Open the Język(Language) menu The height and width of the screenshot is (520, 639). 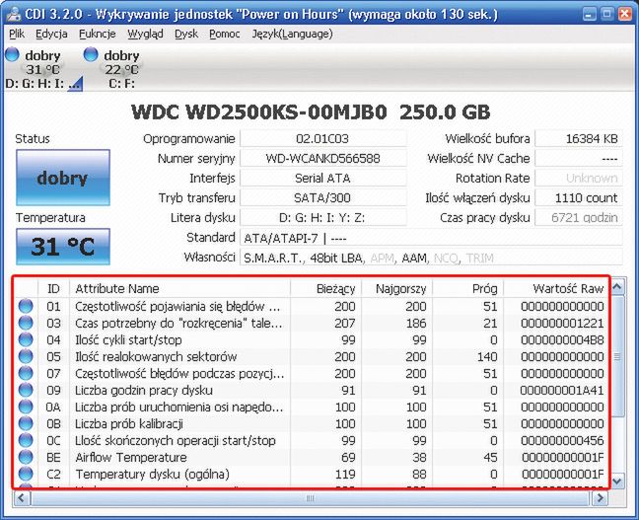[292, 34]
